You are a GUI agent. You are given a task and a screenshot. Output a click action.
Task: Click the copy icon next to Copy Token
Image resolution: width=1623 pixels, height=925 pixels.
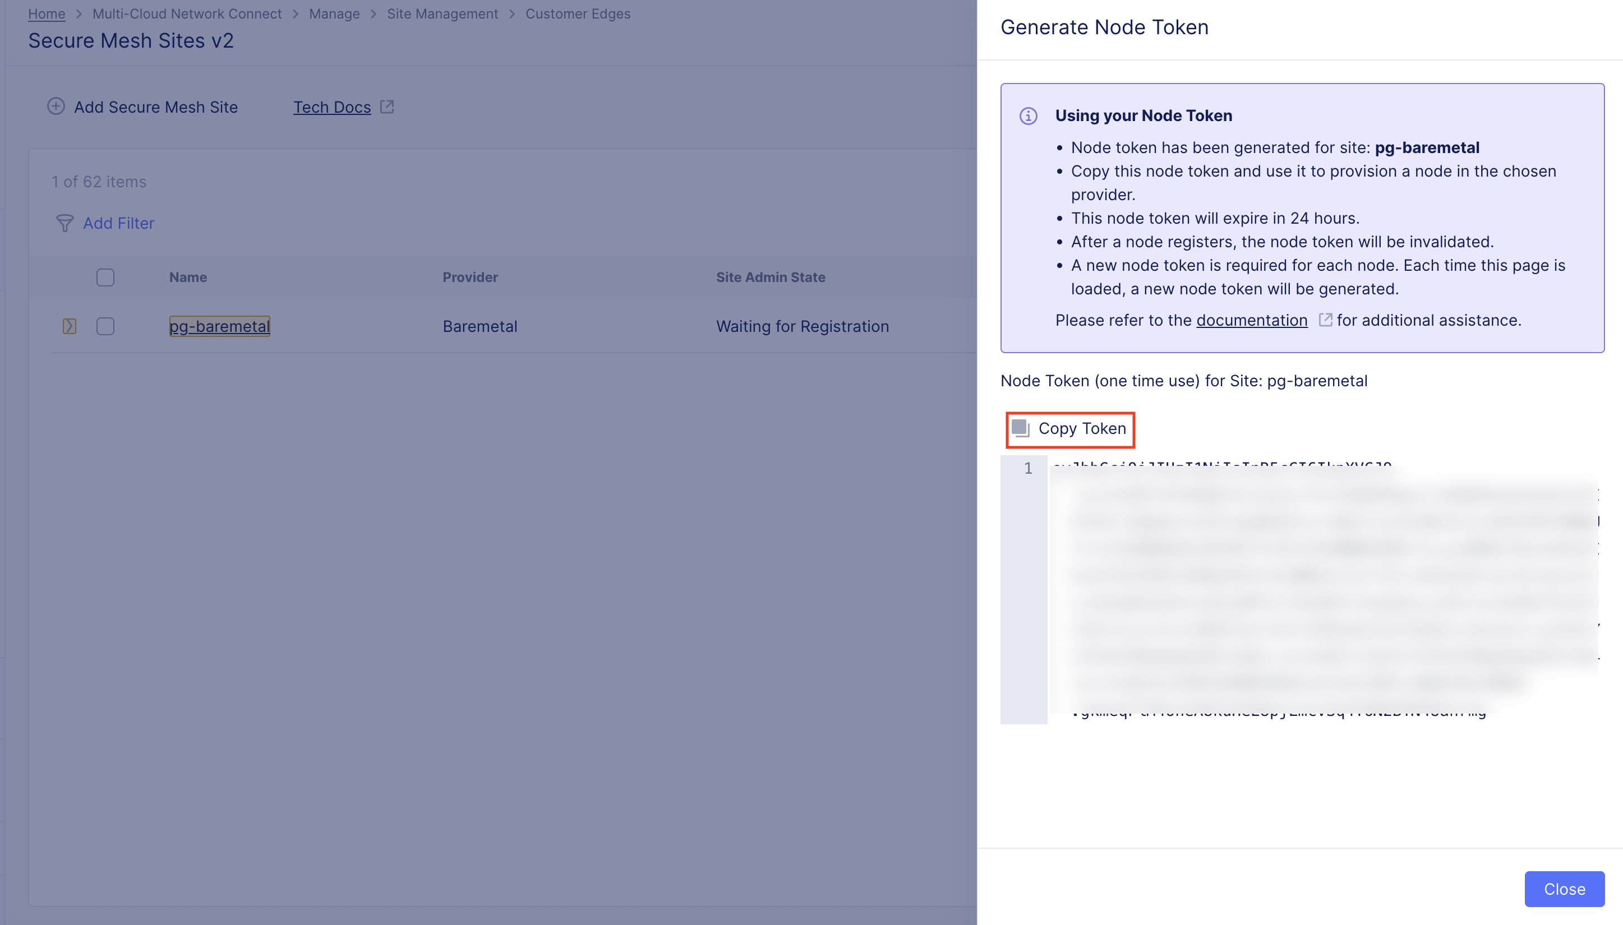(1020, 429)
